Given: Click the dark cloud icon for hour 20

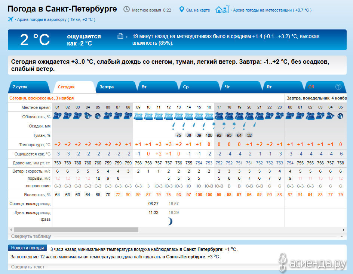Looking at the screenshot, I should pyautogui.click(x=249, y=116).
